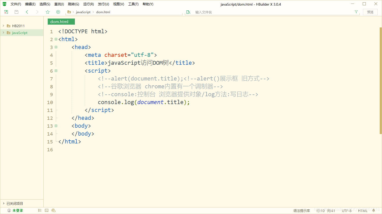
Task: Open the 选择(S) menu
Action: pos(45,4)
